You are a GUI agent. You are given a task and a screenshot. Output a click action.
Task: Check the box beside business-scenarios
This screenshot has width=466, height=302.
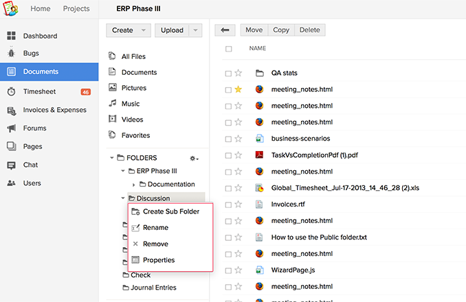tap(228, 139)
